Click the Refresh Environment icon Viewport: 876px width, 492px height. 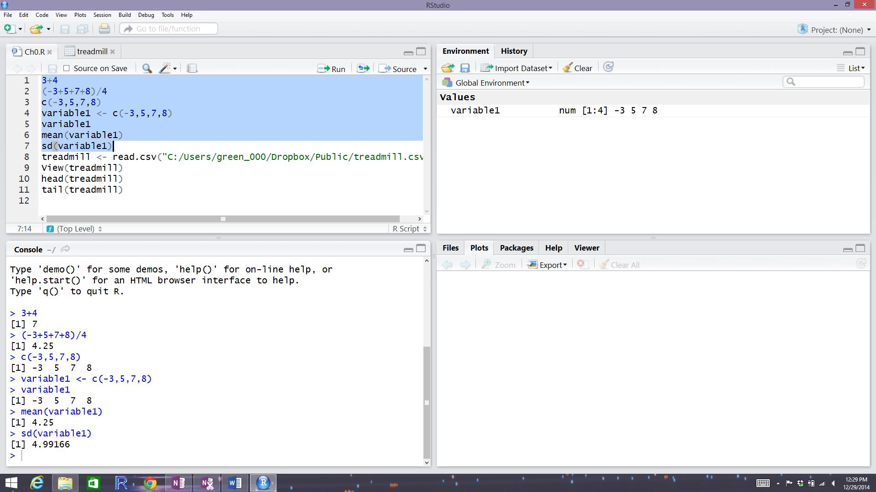pos(609,67)
